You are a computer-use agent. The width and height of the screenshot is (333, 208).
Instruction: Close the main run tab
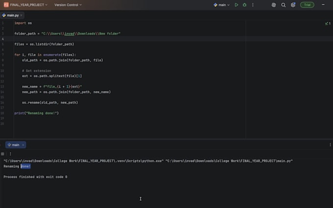pos(23,145)
